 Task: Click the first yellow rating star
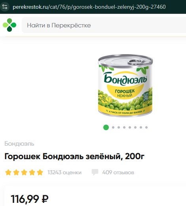click(x=8, y=173)
